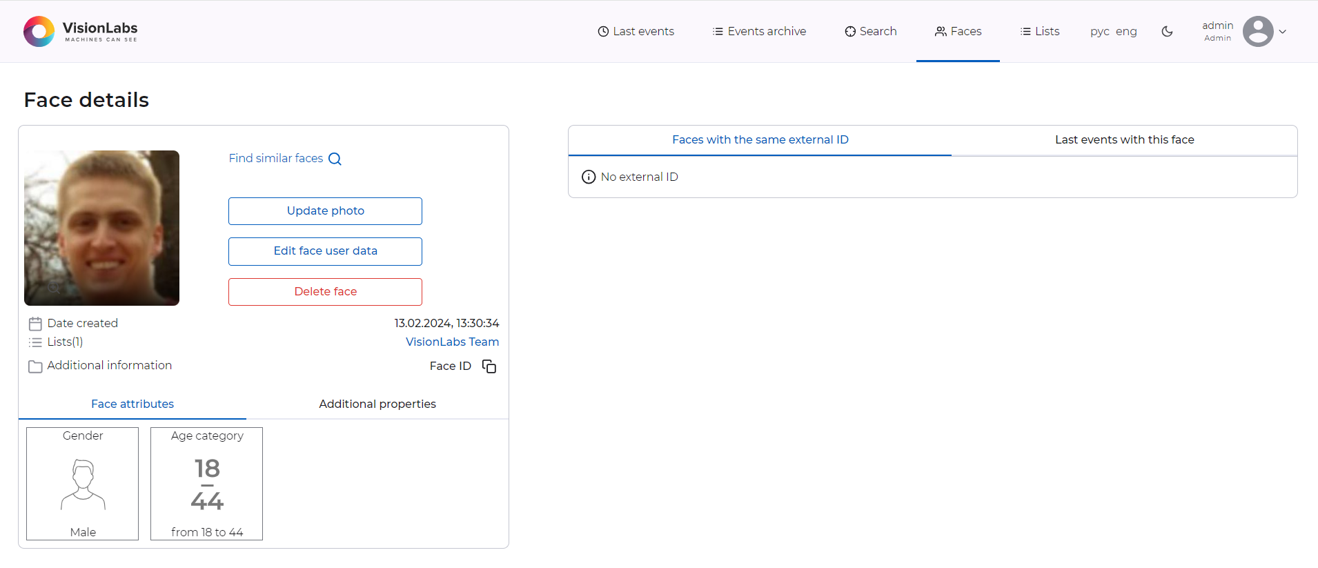Expand the admin account dropdown chevron

point(1283,32)
